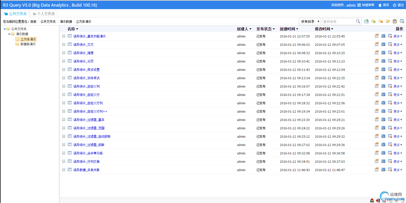Click the edit icon for 话务统计_基本功能演示
The image size is (406, 203).
377,36
